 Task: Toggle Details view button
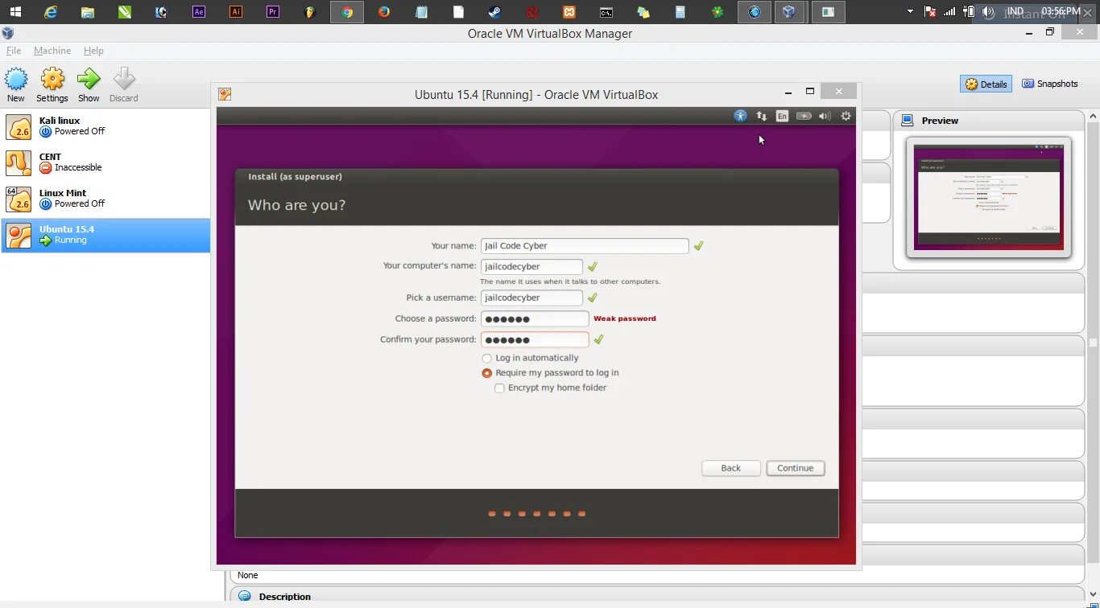coord(986,84)
